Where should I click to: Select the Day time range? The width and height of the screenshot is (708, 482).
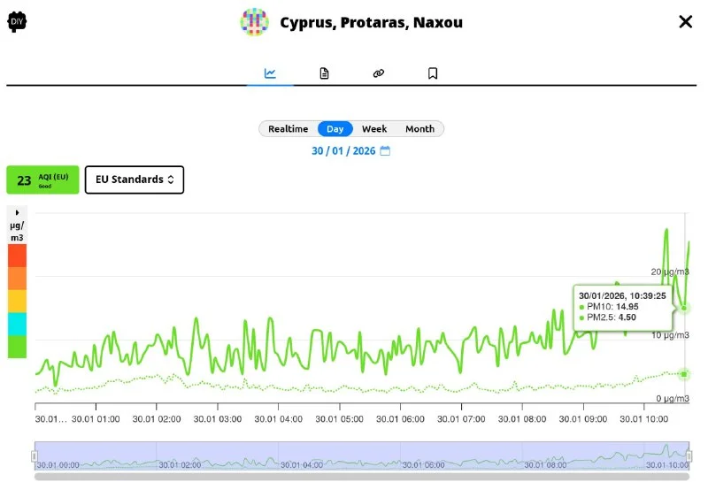[x=335, y=129]
